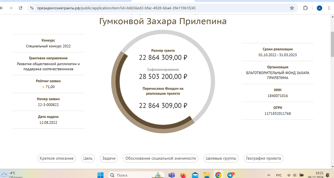Viewport: 334px width, 178px height.
Task: Jump to the Цель section
Action: (x=88, y=158)
